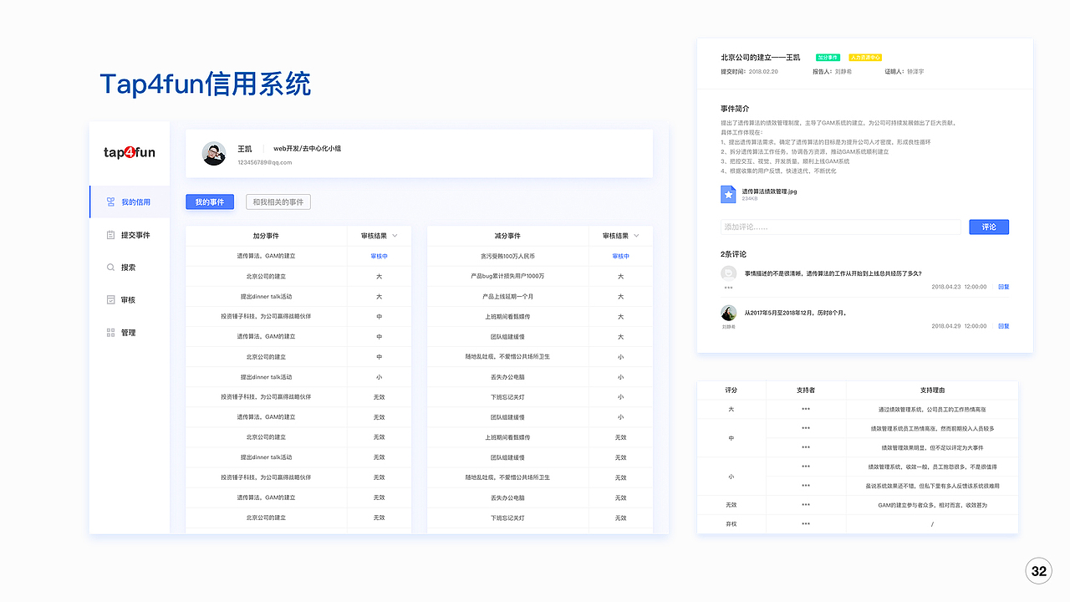Viewport: 1070px width, 602px height.
Task: Click the email 123456789@qq.com
Action: 265,162
